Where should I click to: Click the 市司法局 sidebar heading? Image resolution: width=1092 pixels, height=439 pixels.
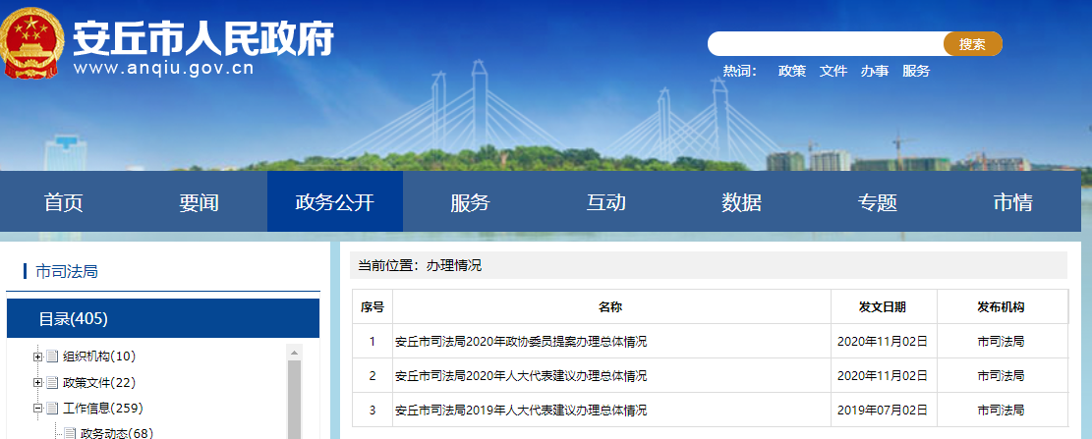(66, 271)
